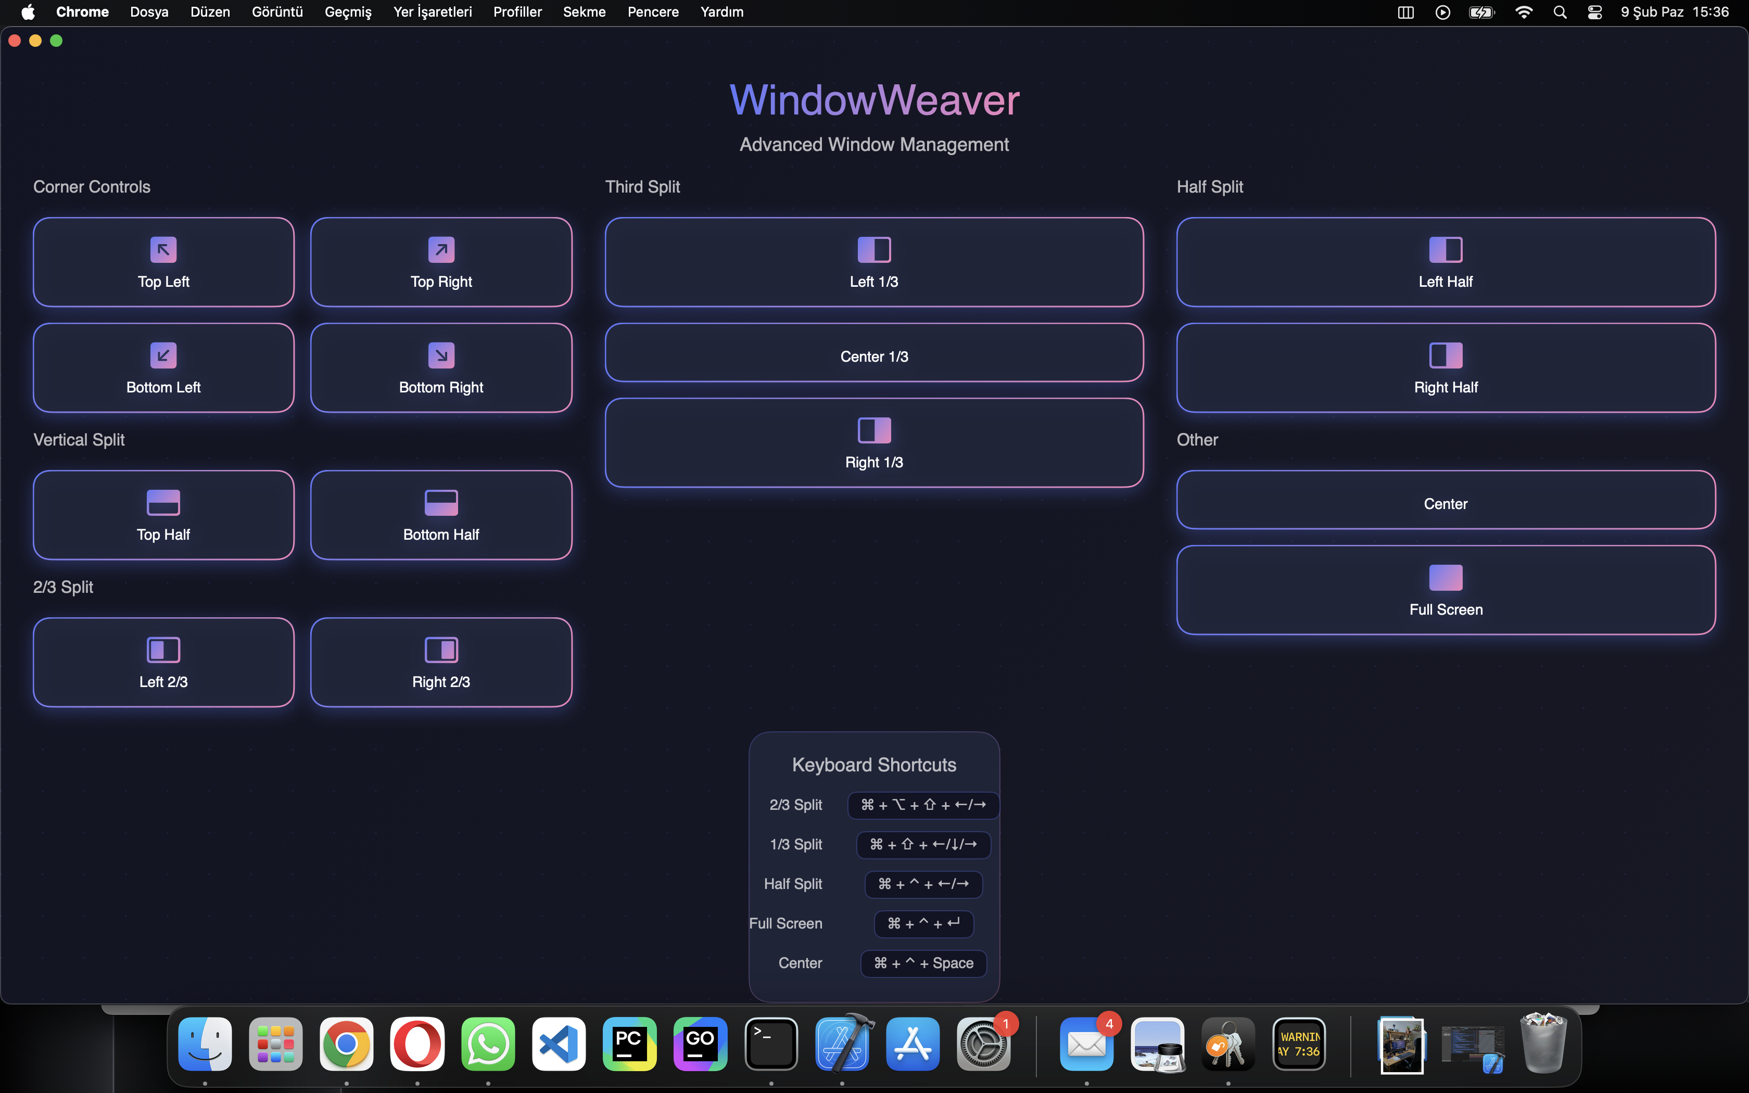Click the Bottom Half layout icon
Screen dimensions: 1749x1093
click(441, 503)
